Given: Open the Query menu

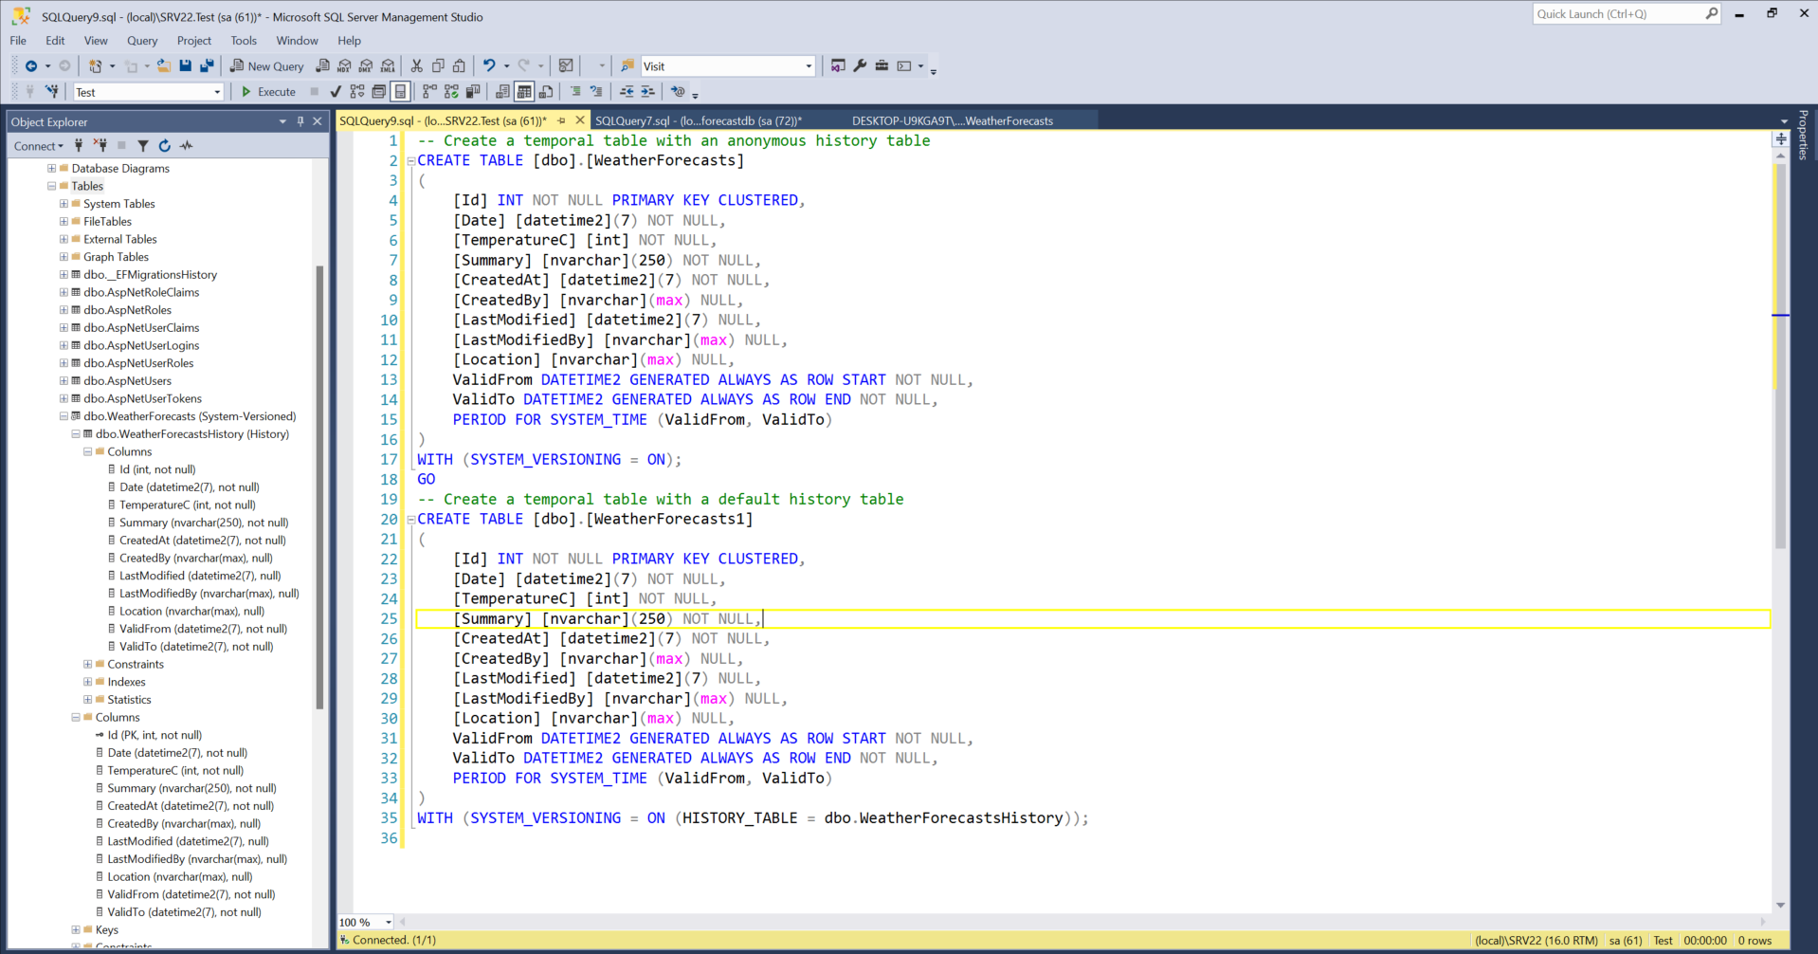Looking at the screenshot, I should tap(142, 41).
